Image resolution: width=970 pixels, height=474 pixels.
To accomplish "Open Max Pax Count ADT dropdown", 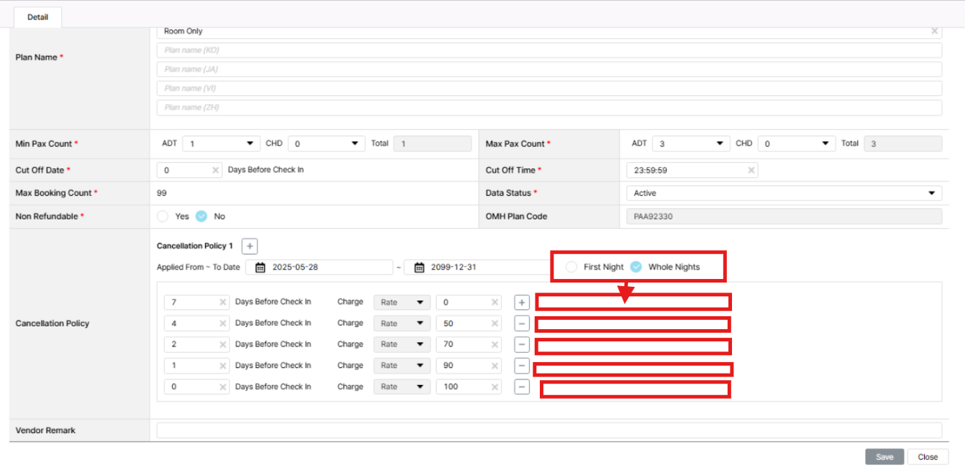I will (691, 144).
